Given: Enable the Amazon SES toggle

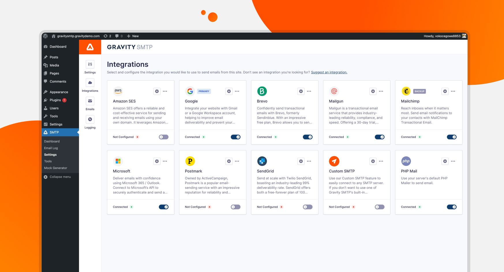Looking at the screenshot, I should point(164,137).
